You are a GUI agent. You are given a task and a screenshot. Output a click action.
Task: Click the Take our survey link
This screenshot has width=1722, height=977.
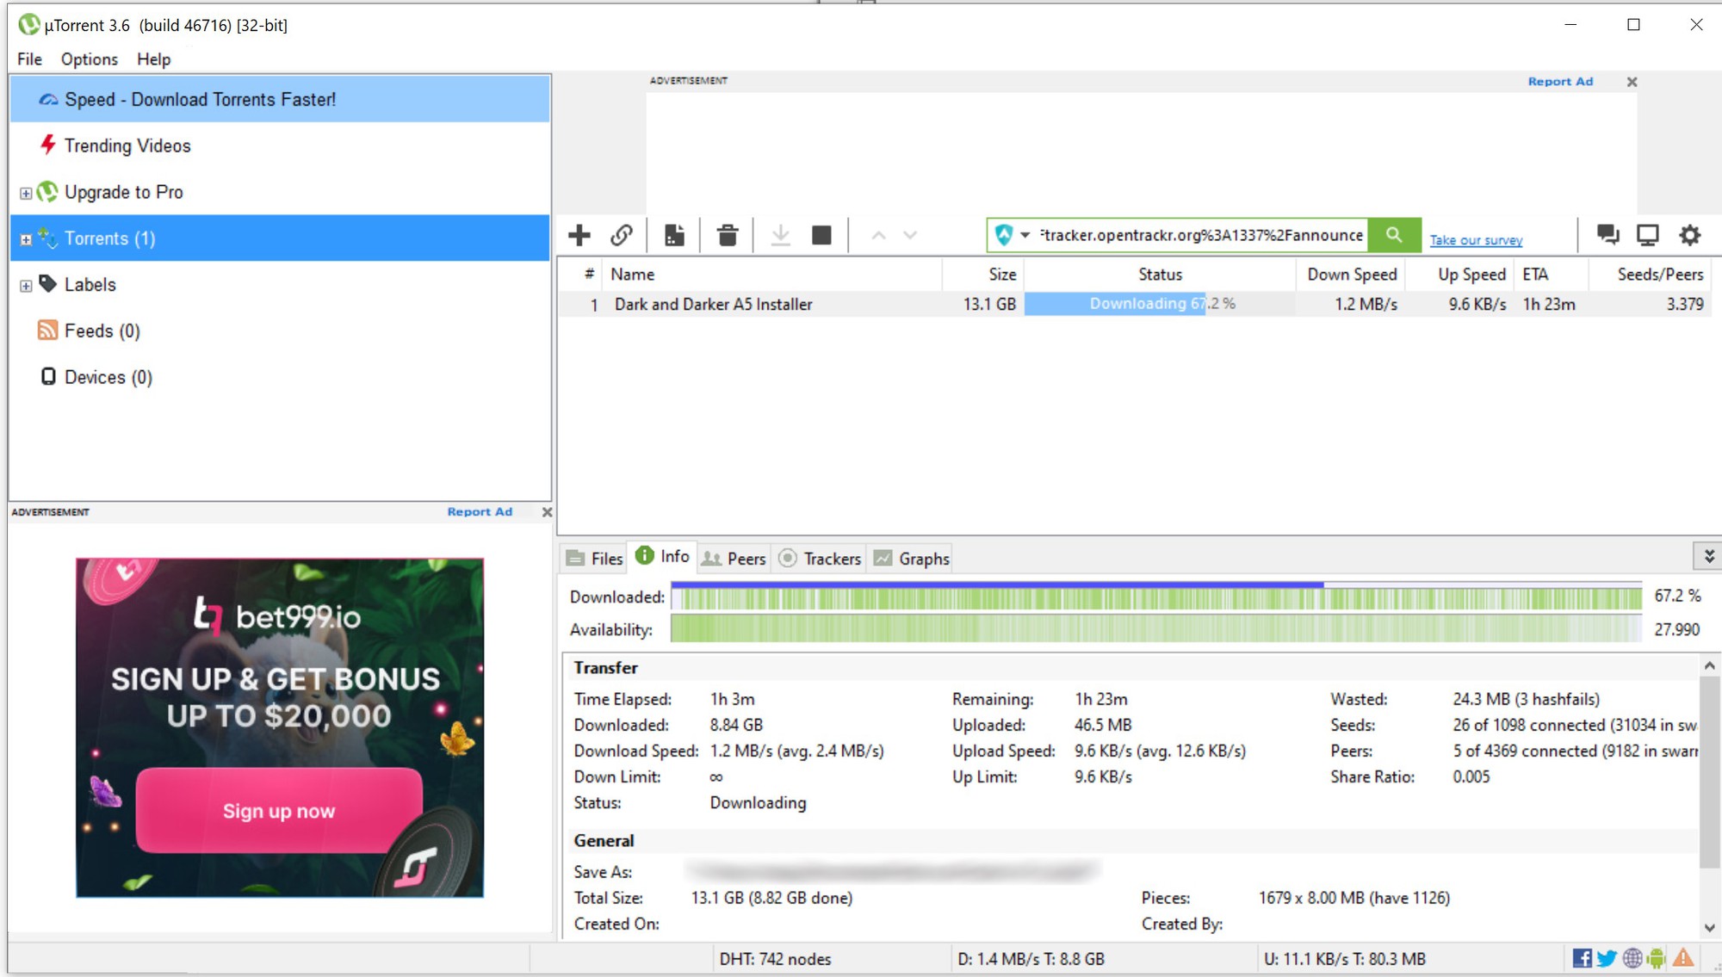1477,240
